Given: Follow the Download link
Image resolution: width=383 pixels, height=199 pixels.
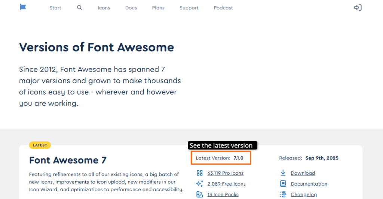Looking at the screenshot, I should coord(303,173).
